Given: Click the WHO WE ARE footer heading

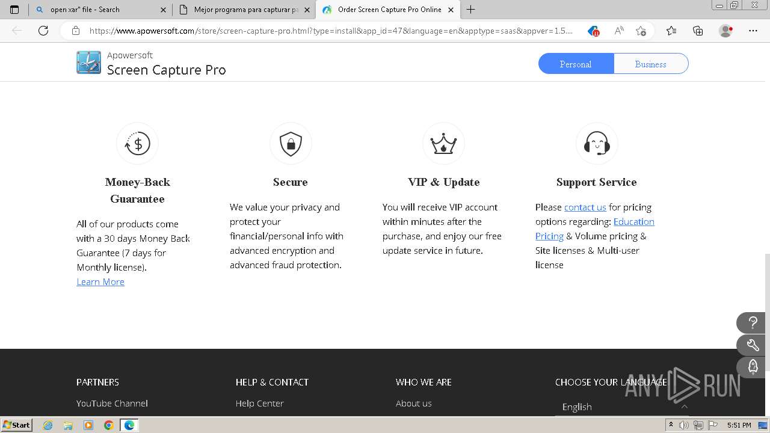Looking at the screenshot, I should point(423,382).
